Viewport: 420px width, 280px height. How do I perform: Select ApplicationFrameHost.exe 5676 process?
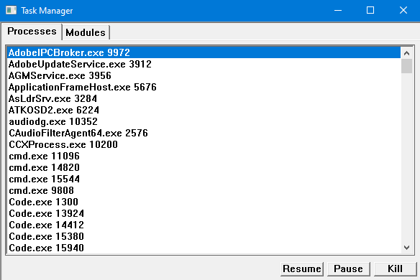(204, 87)
